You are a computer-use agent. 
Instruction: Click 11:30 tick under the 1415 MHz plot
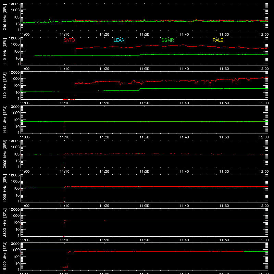tap(144, 137)
